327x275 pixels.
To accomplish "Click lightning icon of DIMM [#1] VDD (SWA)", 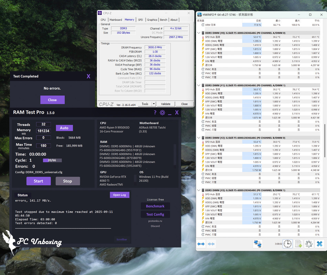I will click(x=203, y=93).
